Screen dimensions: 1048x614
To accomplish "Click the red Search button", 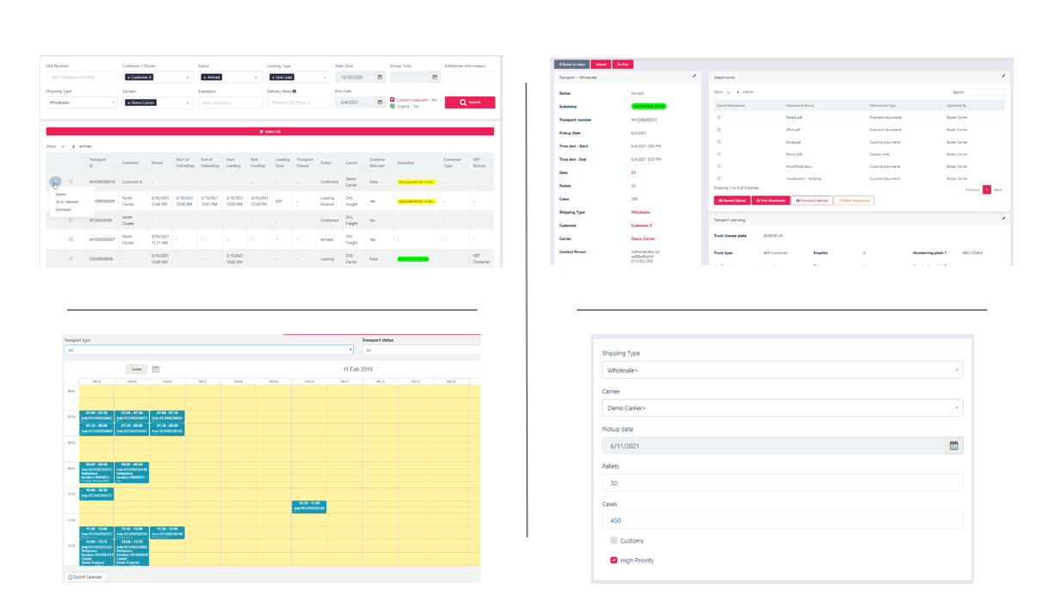I will (x=469, y=102).
